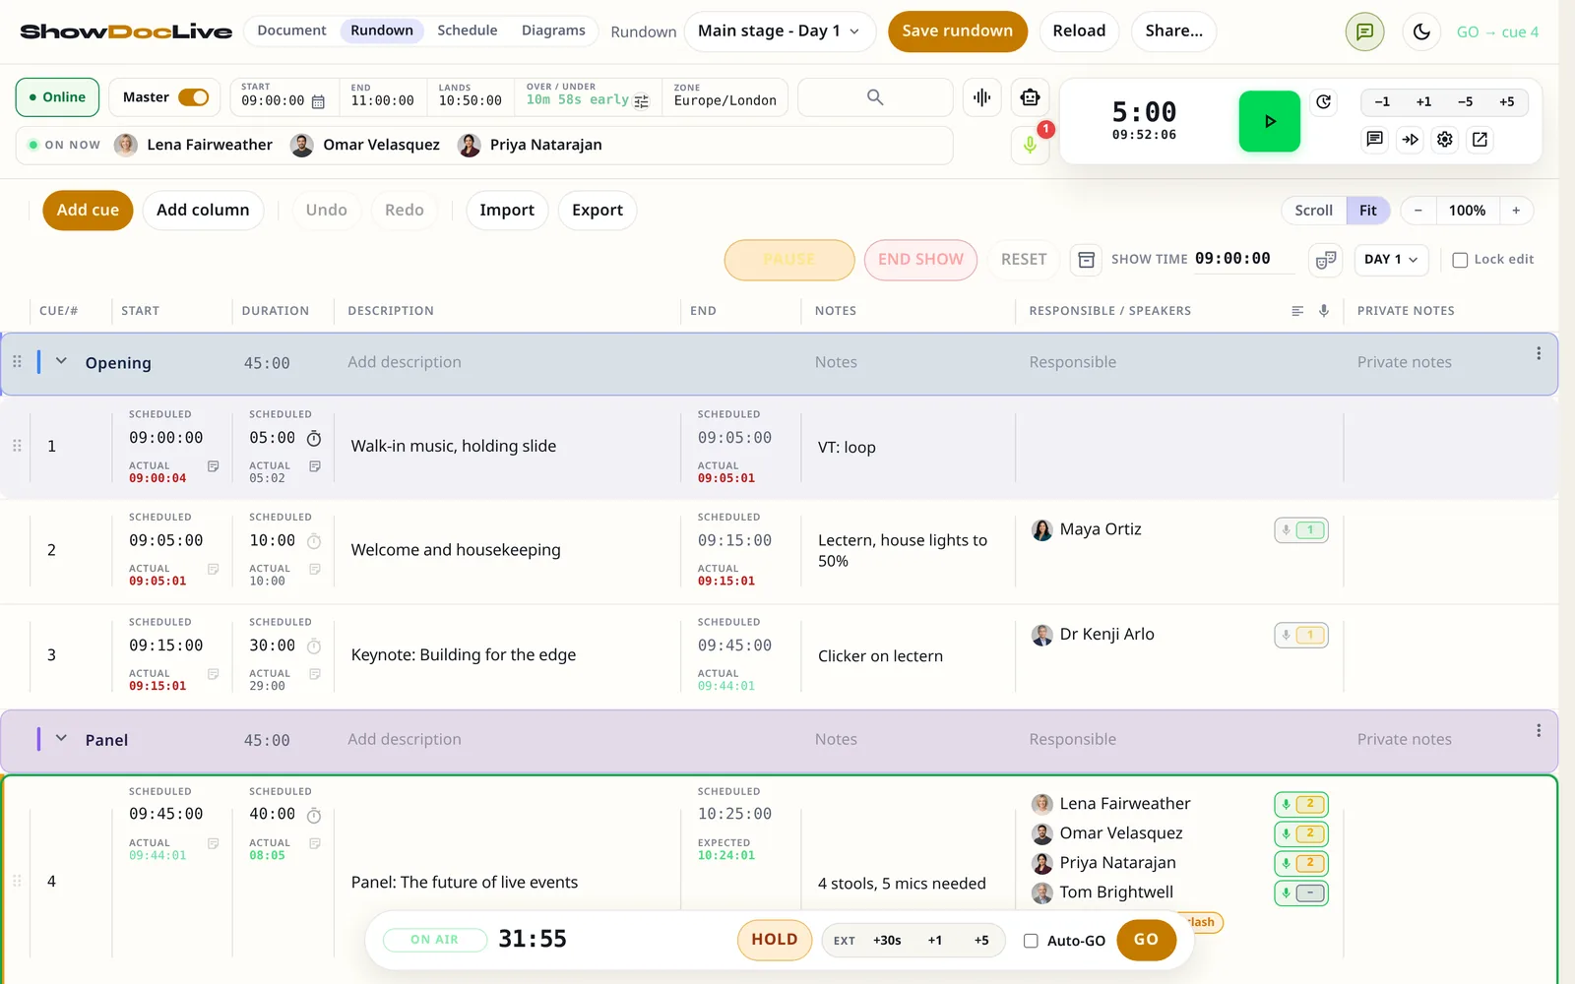Switch to dark mode with moon icon
This screenshot has width=1575, height=984.
1421,31
